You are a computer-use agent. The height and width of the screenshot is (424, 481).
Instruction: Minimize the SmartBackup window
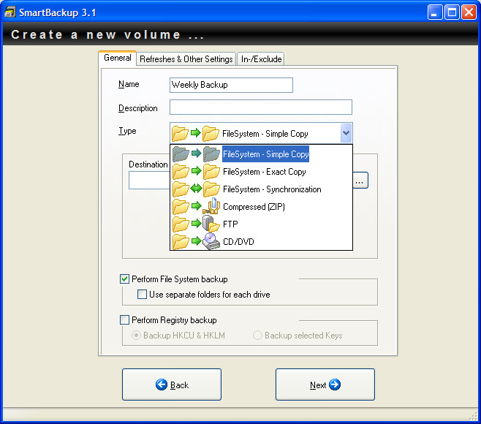pos(435,12)
